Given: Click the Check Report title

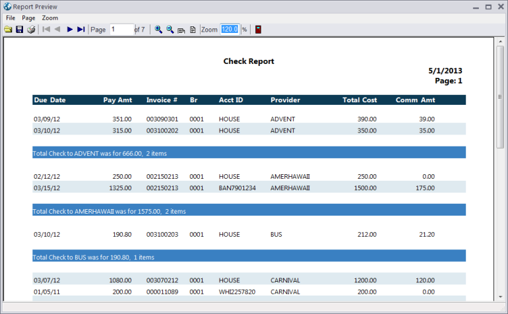Looking at the screenshot, I should click(x=249, y=61).
